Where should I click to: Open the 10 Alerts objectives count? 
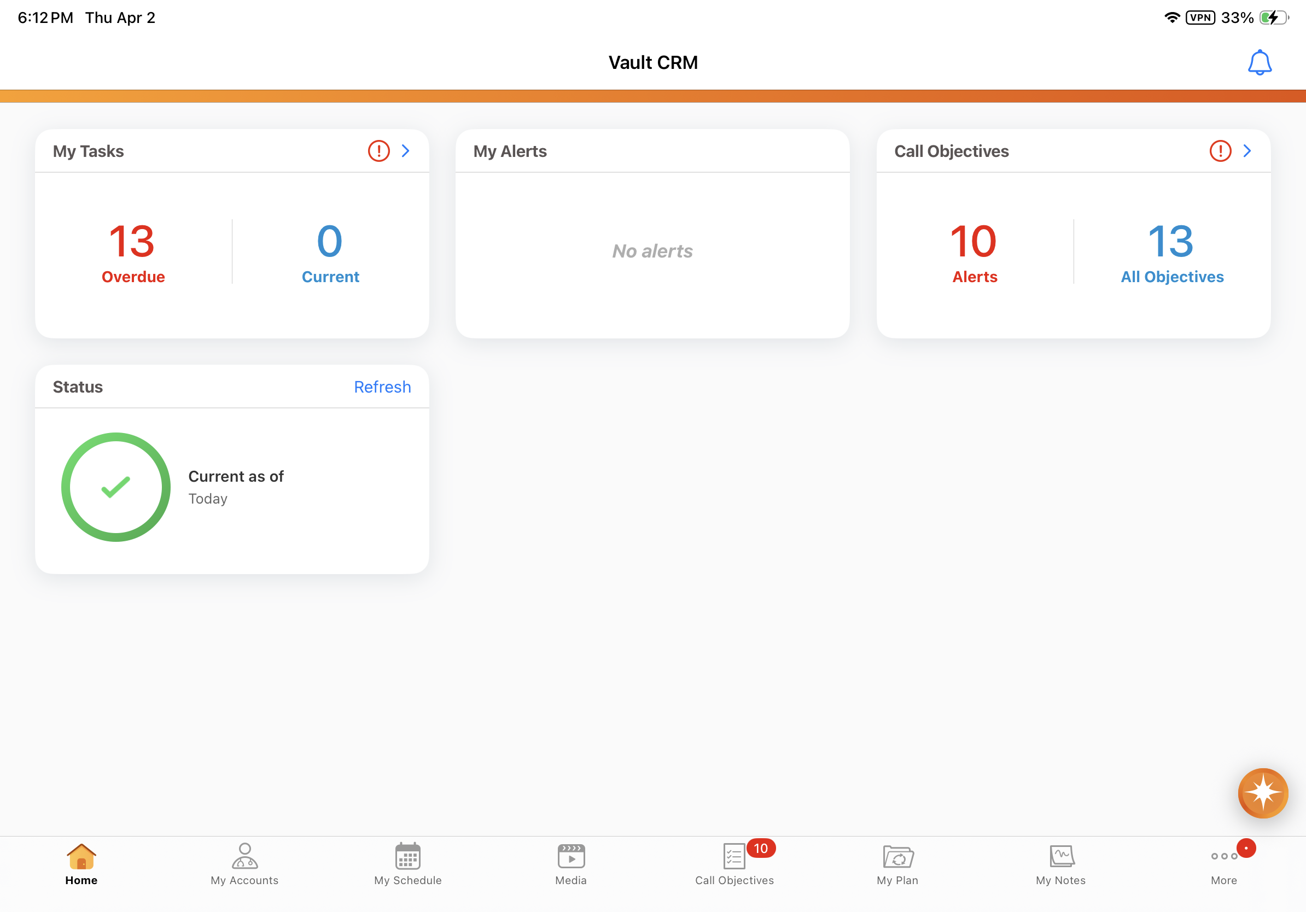pos(975,252)
